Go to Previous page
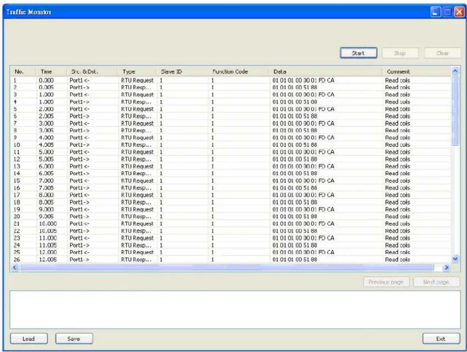Screen dimensions: 467x352 click(386, 282)
